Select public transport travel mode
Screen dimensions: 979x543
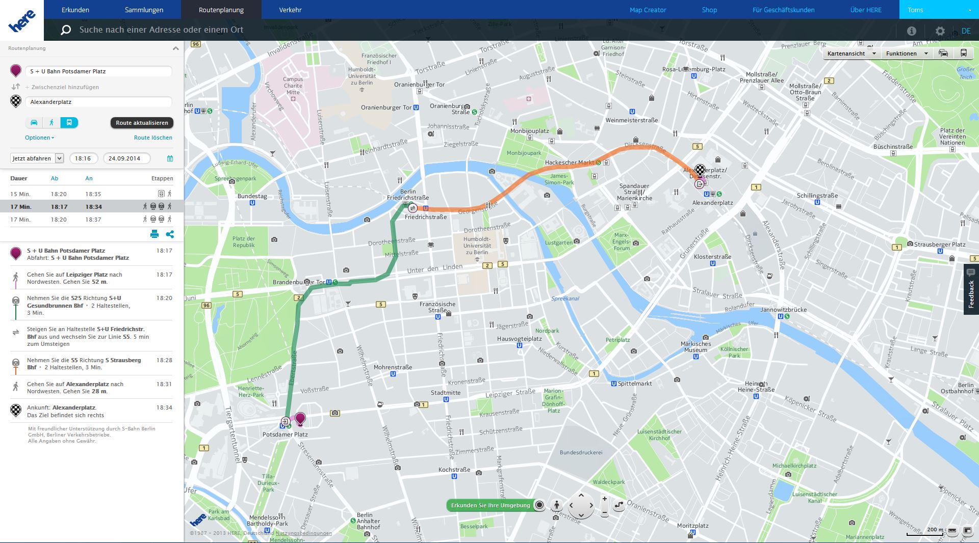pyautogui.click(x=69, y=122)
